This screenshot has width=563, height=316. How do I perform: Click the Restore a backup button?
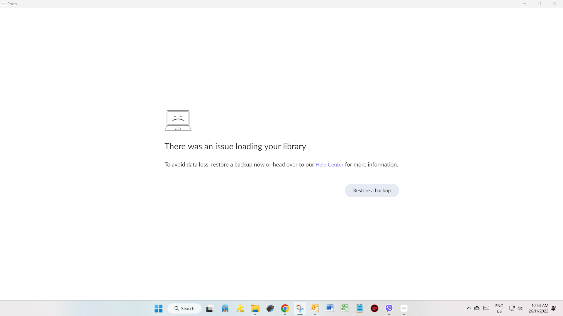(372, 190)
